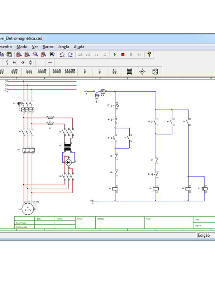Open the Barras menu

(x=48, y=47)
